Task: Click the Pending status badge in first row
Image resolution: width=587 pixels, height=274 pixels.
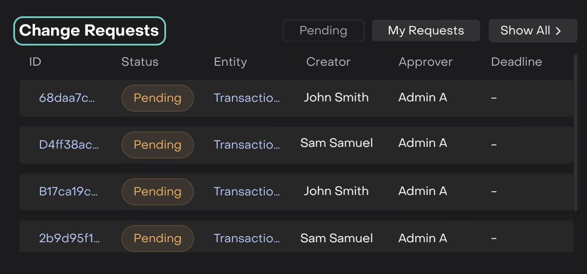Action: coord(157,98)
